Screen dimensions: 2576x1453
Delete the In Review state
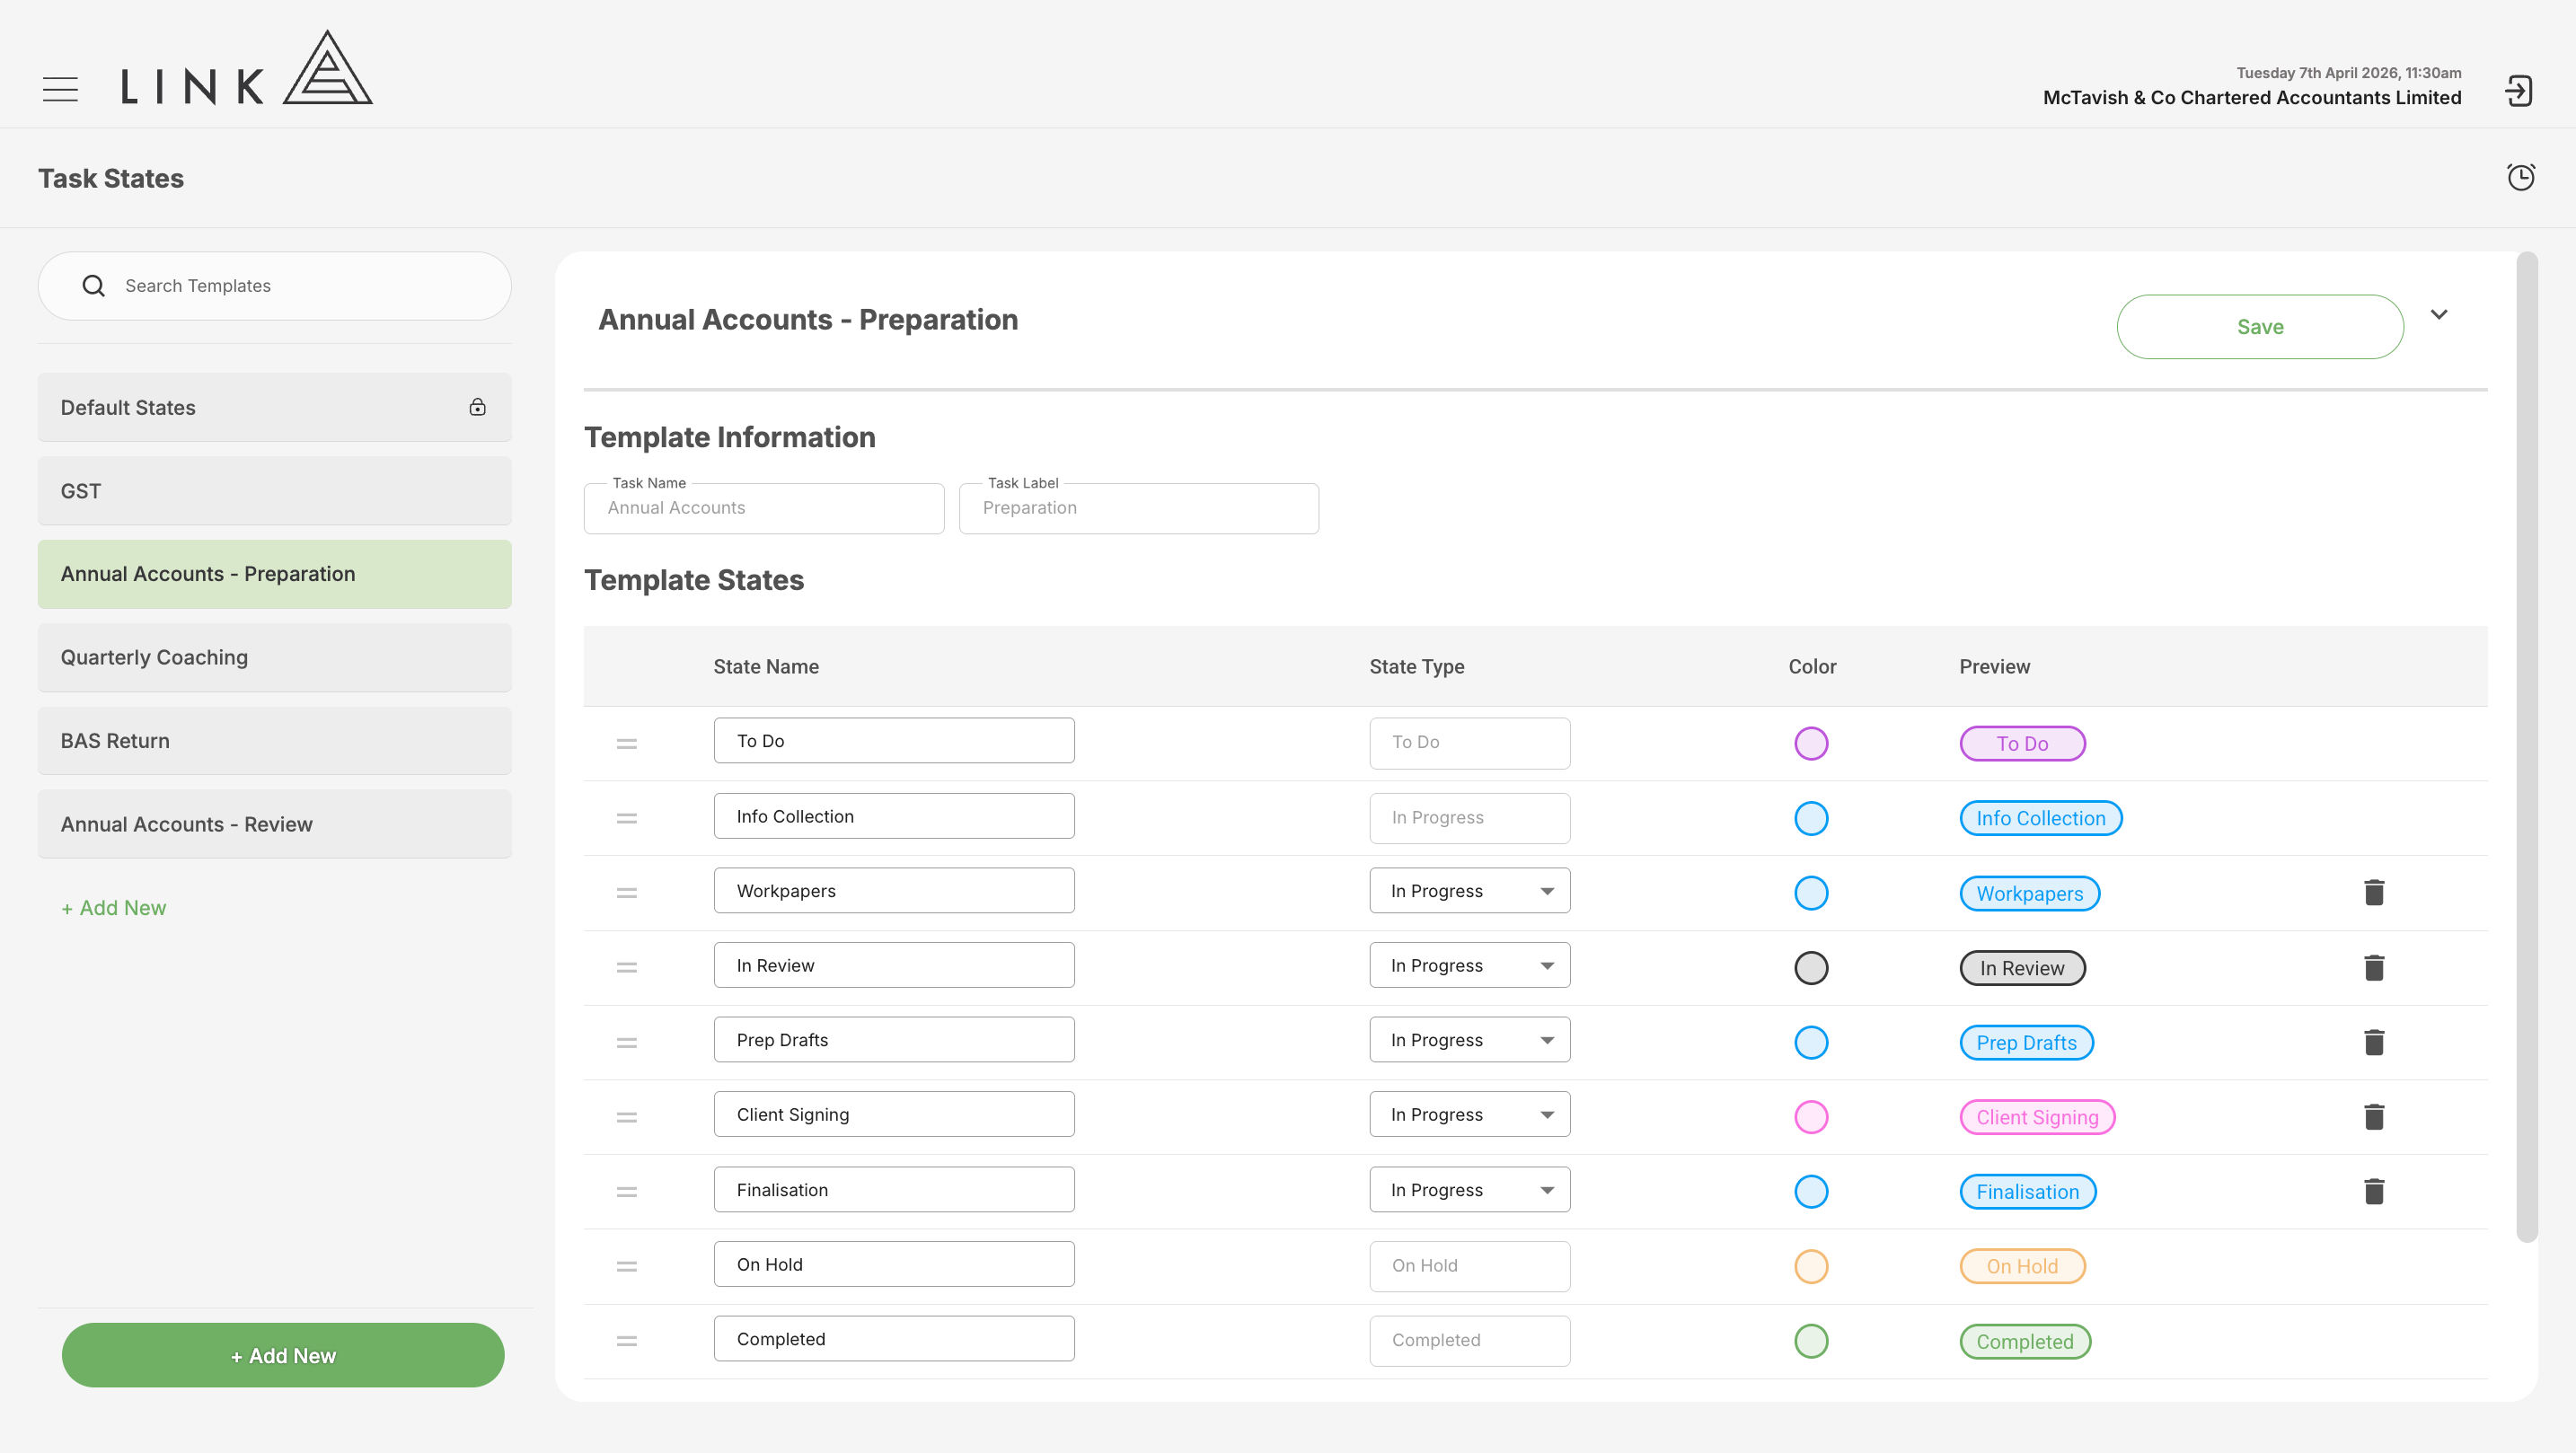(x=2374, y=967)
